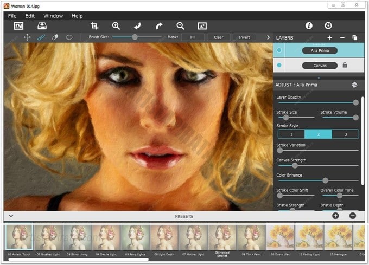
Task: Choose Stroke Style 2
Action: click(319, 134)
